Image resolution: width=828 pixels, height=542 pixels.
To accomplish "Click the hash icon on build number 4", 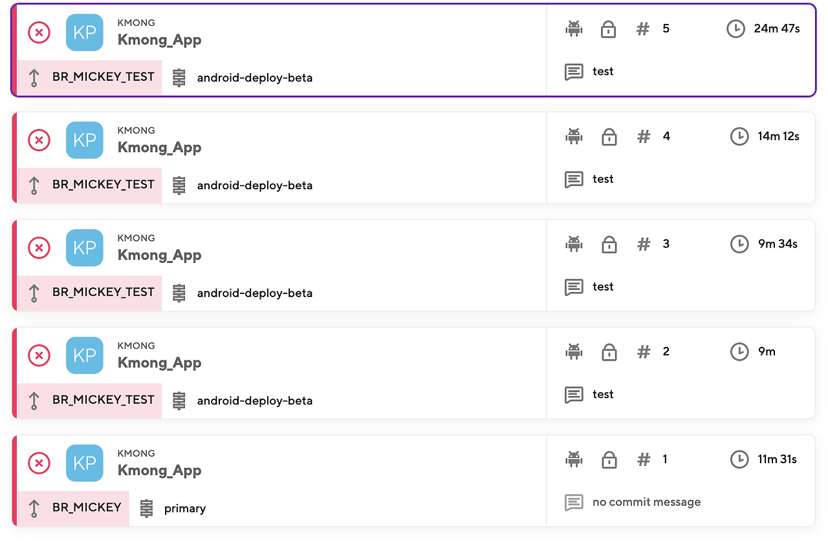I will pyautogui.click(x=644, y=136).
